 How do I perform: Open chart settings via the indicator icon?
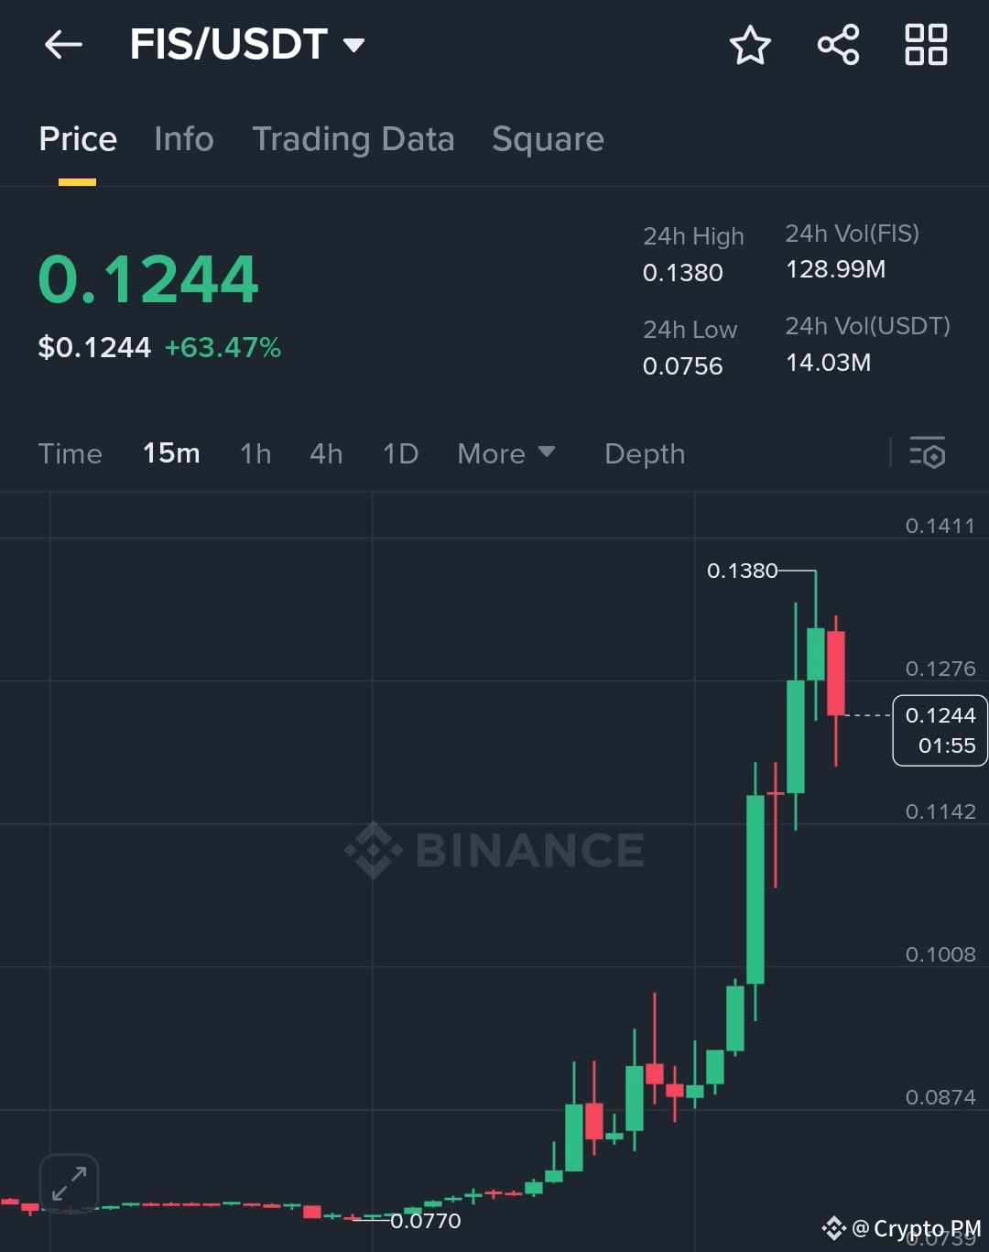929,453
